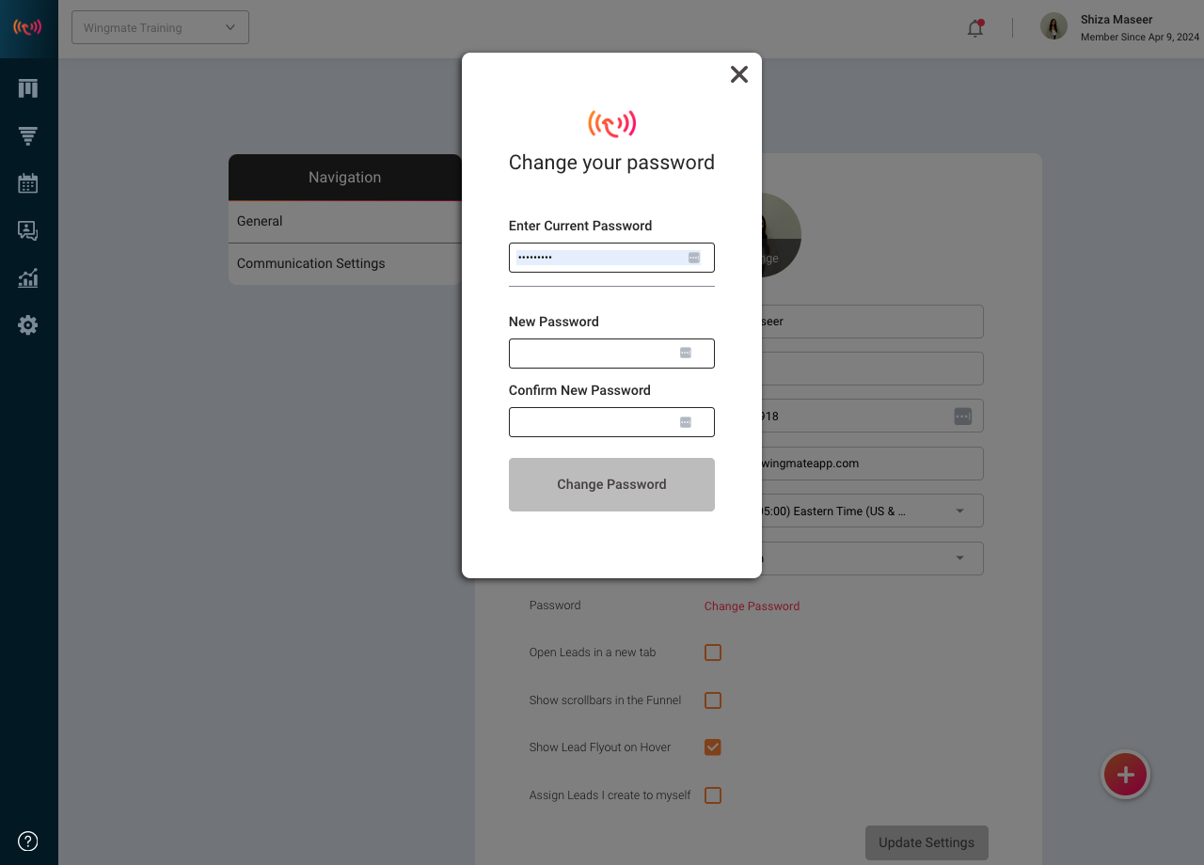Open the notifications bell
The height and width of the screenshot is (865, 1204).
pos(975,28)
